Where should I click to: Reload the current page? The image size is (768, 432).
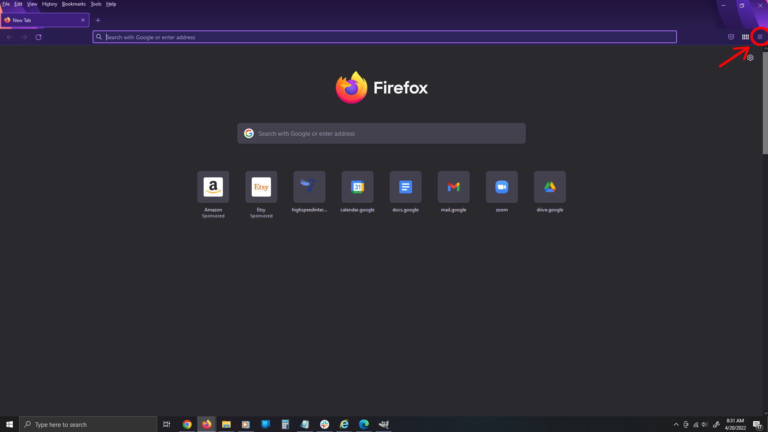tap(38, 37)
